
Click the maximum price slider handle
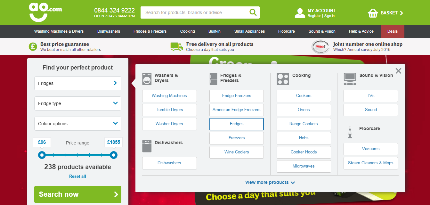(x=114, y=155)
